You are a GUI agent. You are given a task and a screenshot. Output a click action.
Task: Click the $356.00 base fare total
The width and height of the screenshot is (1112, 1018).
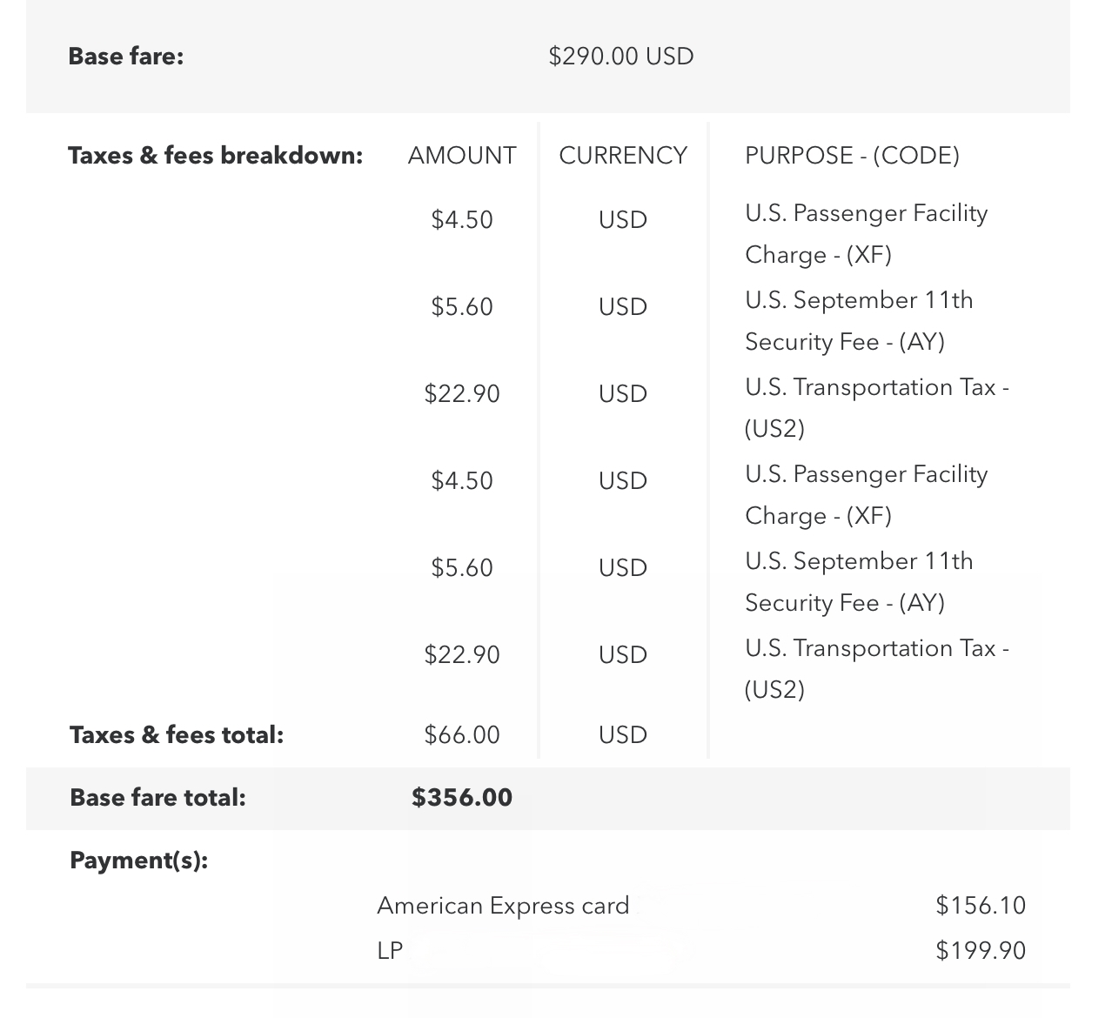point(462,798)
